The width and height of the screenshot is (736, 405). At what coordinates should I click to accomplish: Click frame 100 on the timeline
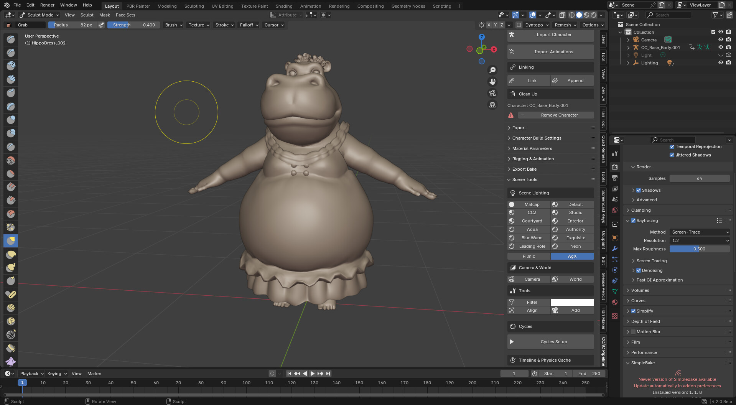tap(246, 383)
